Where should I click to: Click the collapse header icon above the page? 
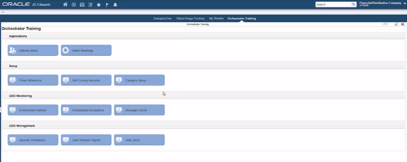[x=385, y=24]
